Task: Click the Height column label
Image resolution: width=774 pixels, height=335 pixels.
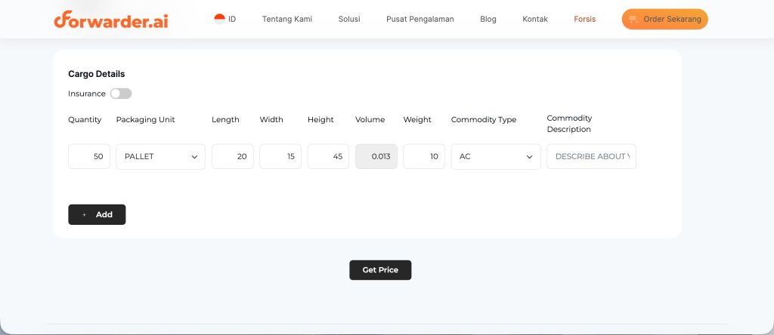Action: (320, 120)
